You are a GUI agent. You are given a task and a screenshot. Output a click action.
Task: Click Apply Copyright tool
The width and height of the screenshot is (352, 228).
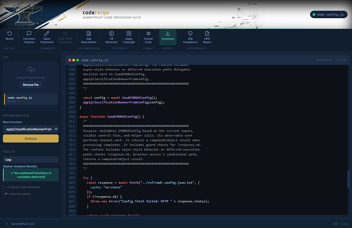129,37
